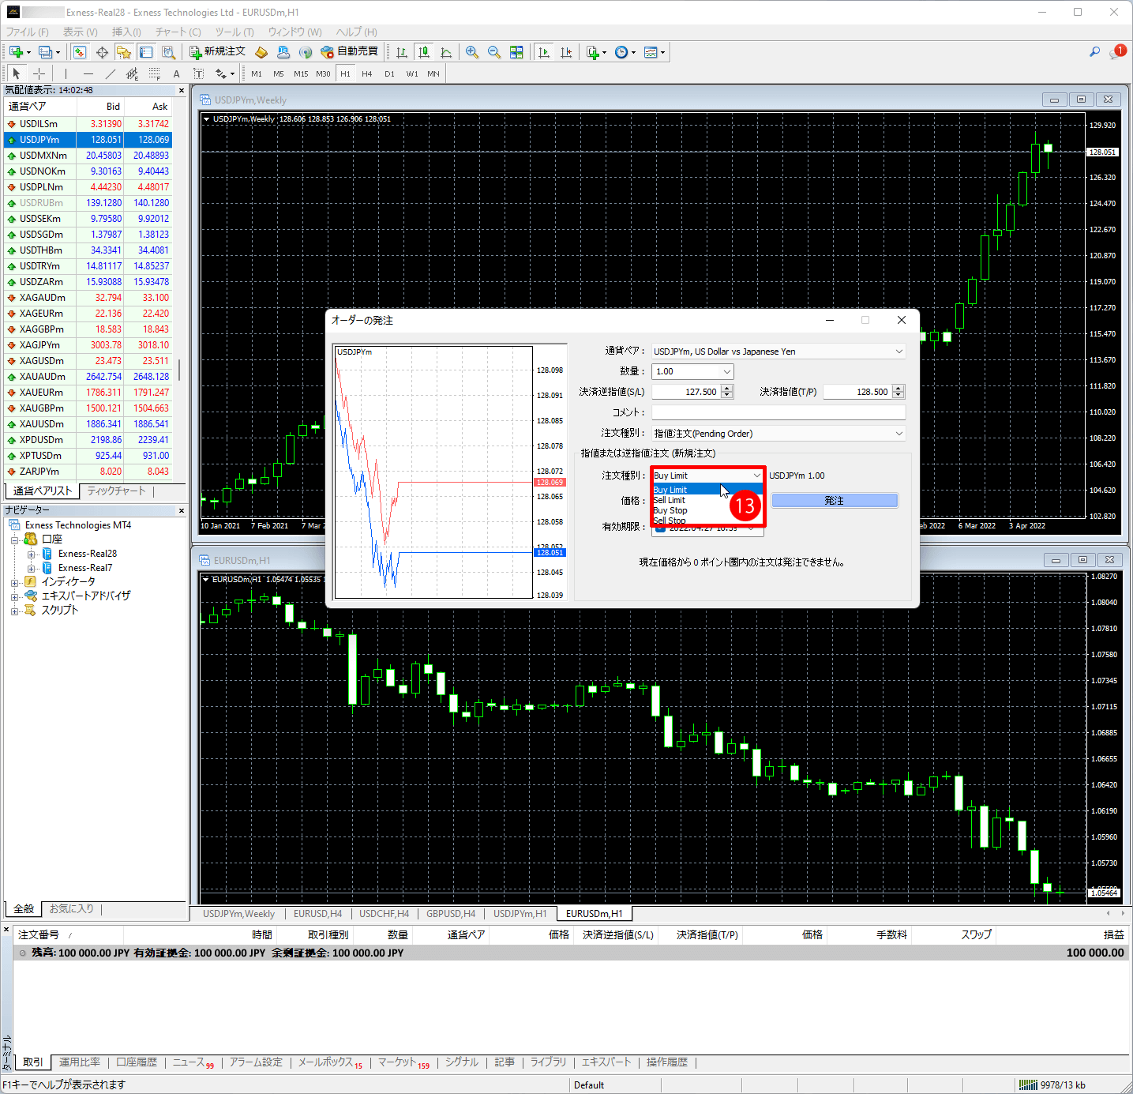Click the コメント comment input field
The height and width of the screenshot is (1094, 1133).
click(x=778, y=412)
